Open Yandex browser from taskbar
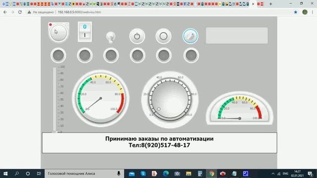Screen dimensions: 317x178 (155, 174)
